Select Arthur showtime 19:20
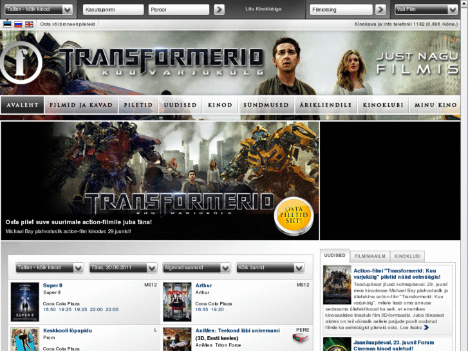The image size is (468, 351). [218, 310]
